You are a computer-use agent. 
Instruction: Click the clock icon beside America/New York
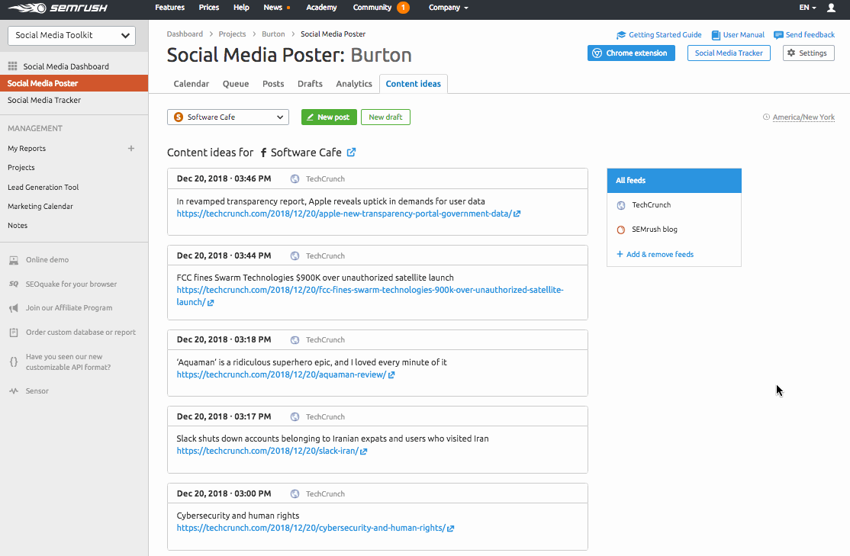(767, 117)
